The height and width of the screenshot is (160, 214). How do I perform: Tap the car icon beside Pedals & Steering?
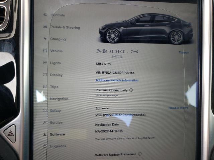45,27
